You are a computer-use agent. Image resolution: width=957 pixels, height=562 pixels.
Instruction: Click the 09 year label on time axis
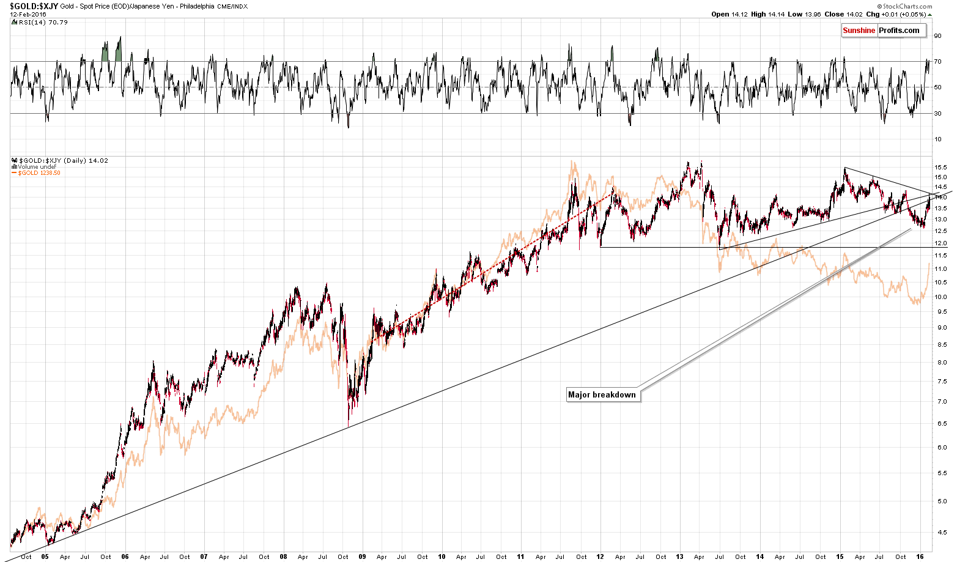click(x=363, y=557)
